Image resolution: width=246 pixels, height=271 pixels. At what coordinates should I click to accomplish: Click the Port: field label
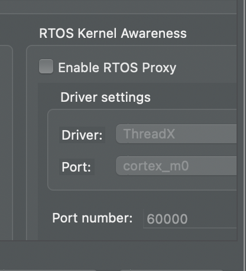[x=77, y=167]
